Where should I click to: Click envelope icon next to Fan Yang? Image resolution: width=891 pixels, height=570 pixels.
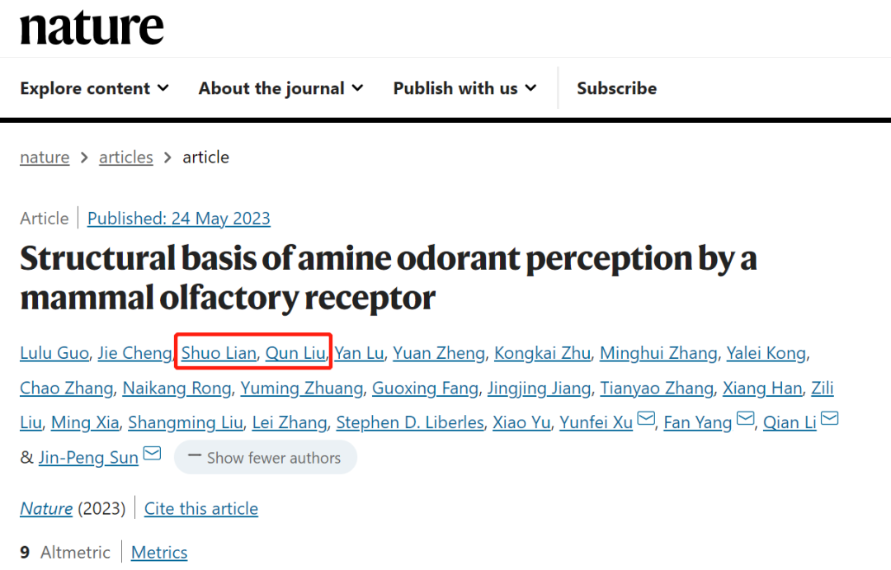[x=745, y=419]
